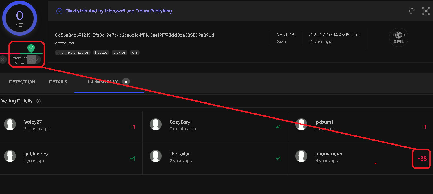Open Volby27's profile avatar
Screen dimensions: 433x194
coord(10,124)
